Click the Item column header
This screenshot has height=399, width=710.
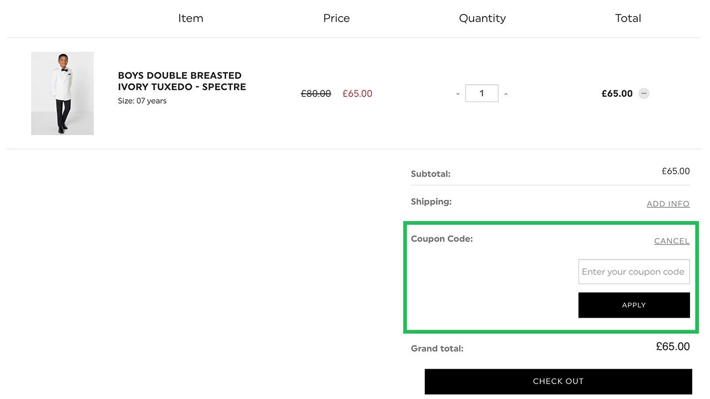click(191, 18)
